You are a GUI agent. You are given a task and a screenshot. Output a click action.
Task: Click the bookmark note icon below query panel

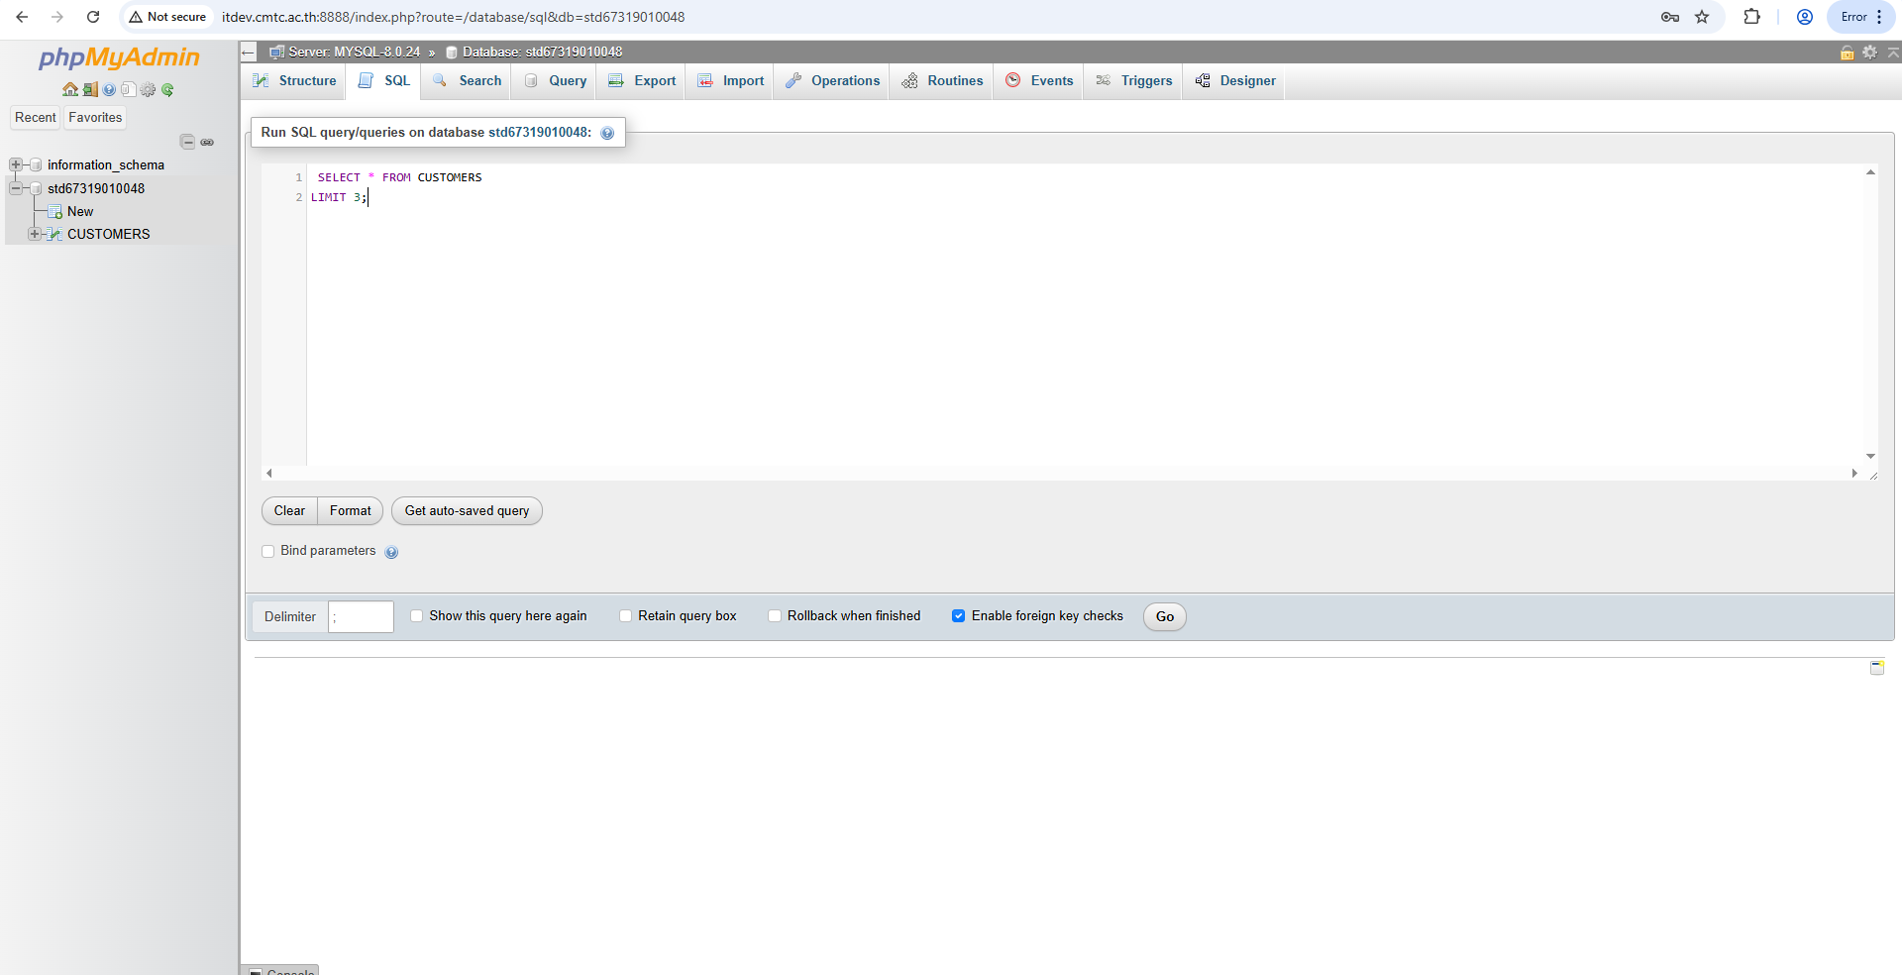(1876, 668)
